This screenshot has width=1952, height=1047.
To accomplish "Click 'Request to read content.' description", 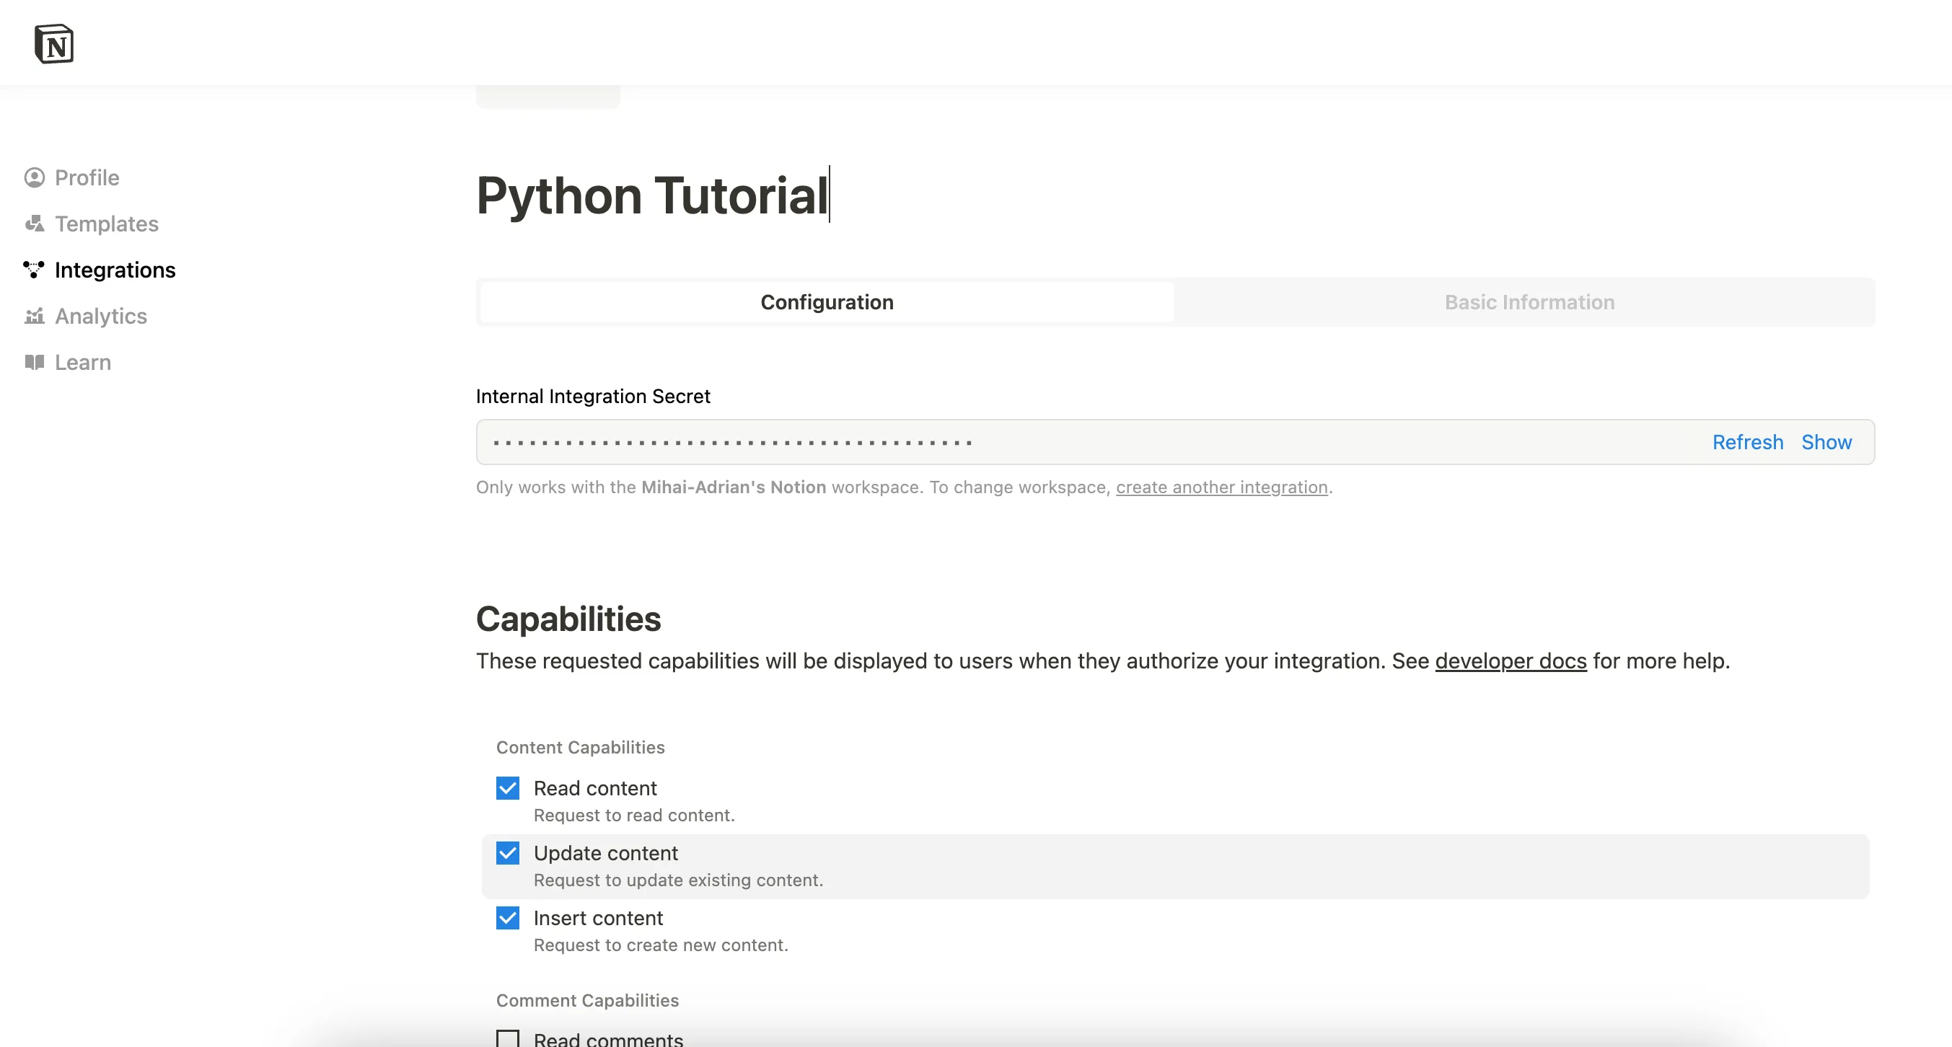I will point(634,816).
